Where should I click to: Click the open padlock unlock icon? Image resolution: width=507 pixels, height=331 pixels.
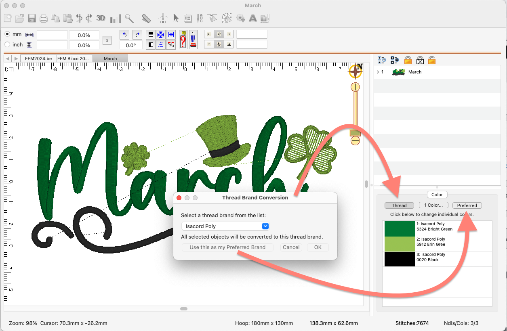click(x=432, y=60)
